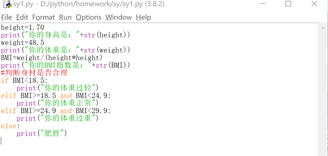Open the Format menu
The width and height of the screenshot is (328, 156).
click(x=43, y=17)
